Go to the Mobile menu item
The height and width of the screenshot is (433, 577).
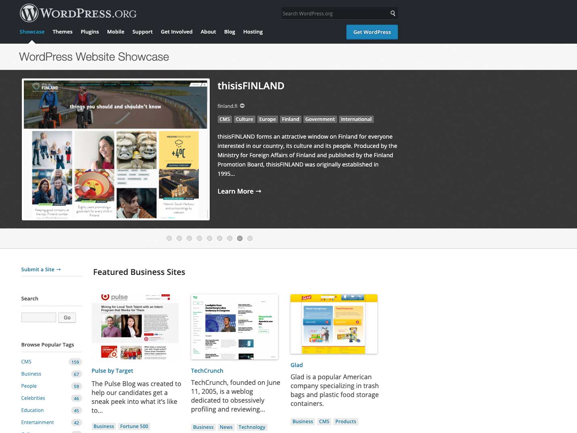click(x=116, y=32)
